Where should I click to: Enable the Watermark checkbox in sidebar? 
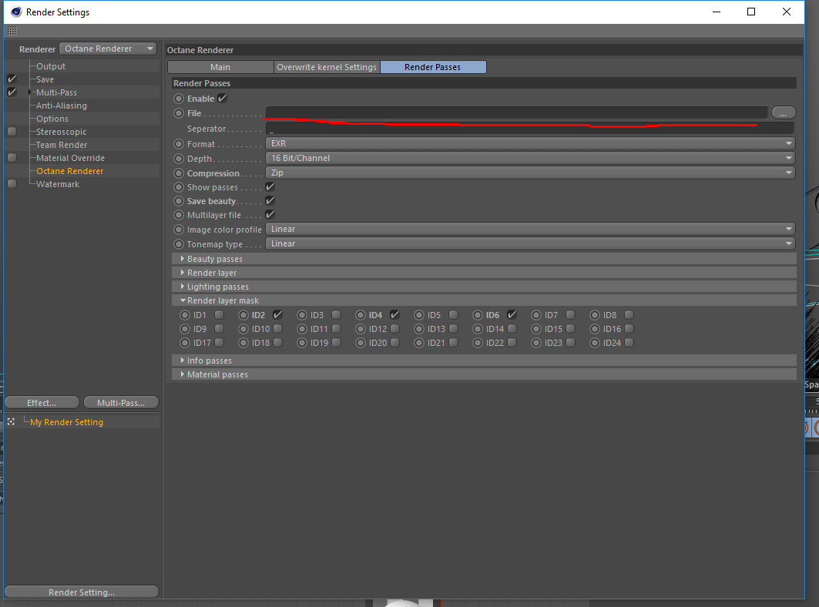coord(12,184)
